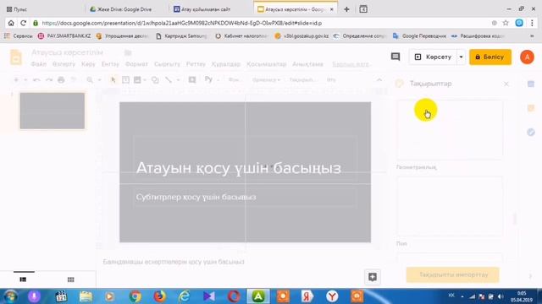
Task: Open the Формат menu
Action: click(136, 64)
